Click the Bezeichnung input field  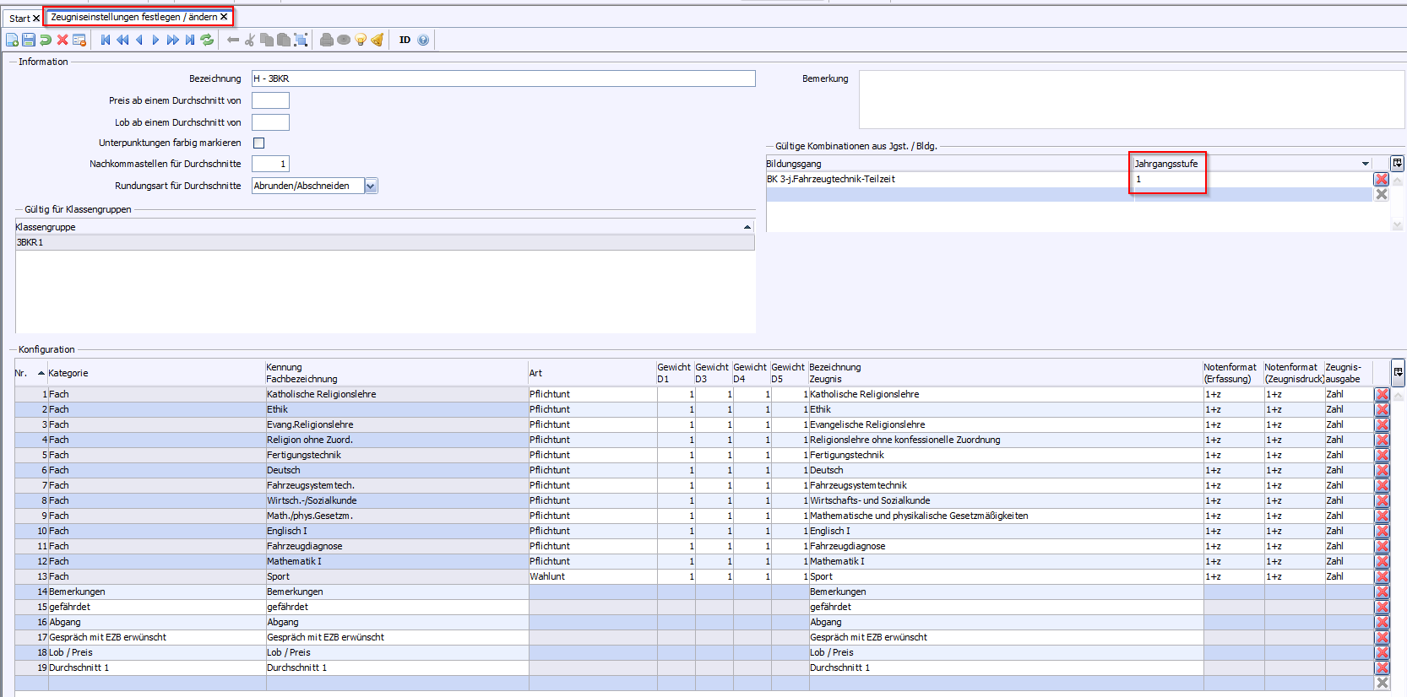(502, 78)
